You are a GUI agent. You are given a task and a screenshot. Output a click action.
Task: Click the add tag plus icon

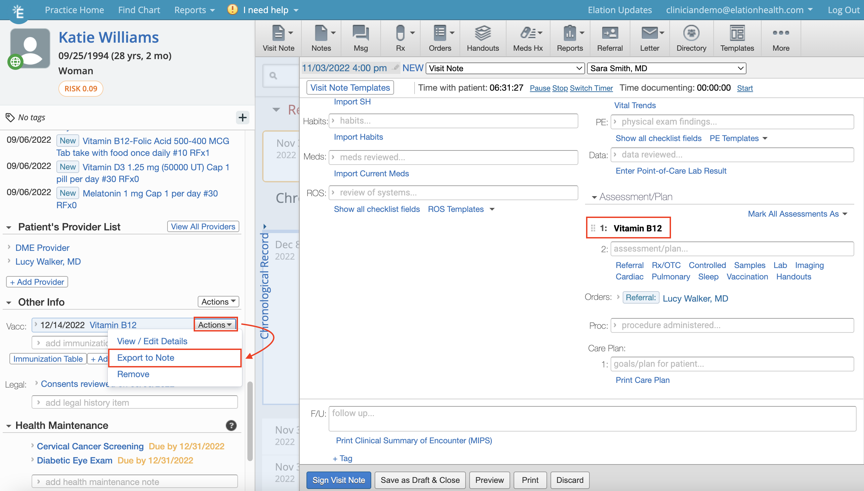pos(242,117)
